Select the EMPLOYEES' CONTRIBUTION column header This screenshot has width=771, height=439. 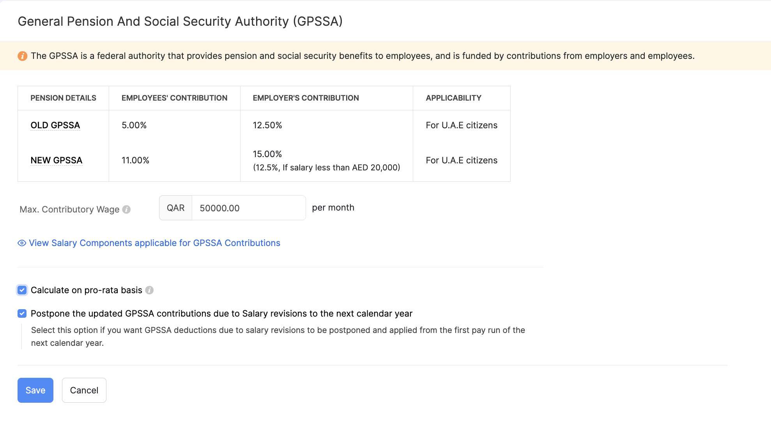174,98
